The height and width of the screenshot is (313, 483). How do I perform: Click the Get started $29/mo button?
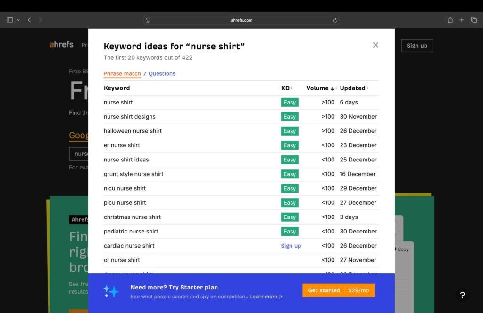tap(338, 290)
